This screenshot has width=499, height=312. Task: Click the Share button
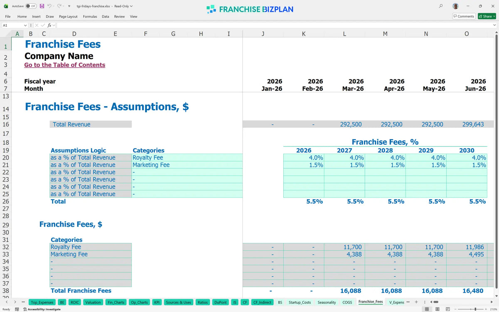click(487, 16)
